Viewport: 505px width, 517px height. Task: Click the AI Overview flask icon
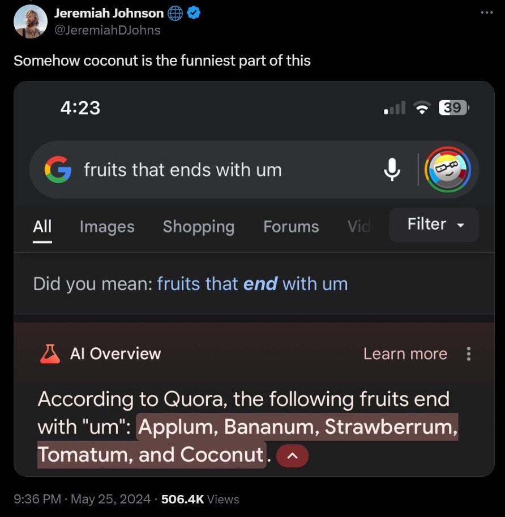[x=50, y=354]
